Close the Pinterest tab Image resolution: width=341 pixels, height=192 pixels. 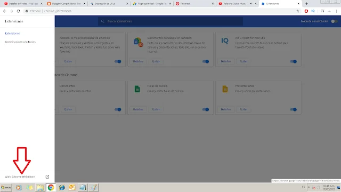pos(213,4)
